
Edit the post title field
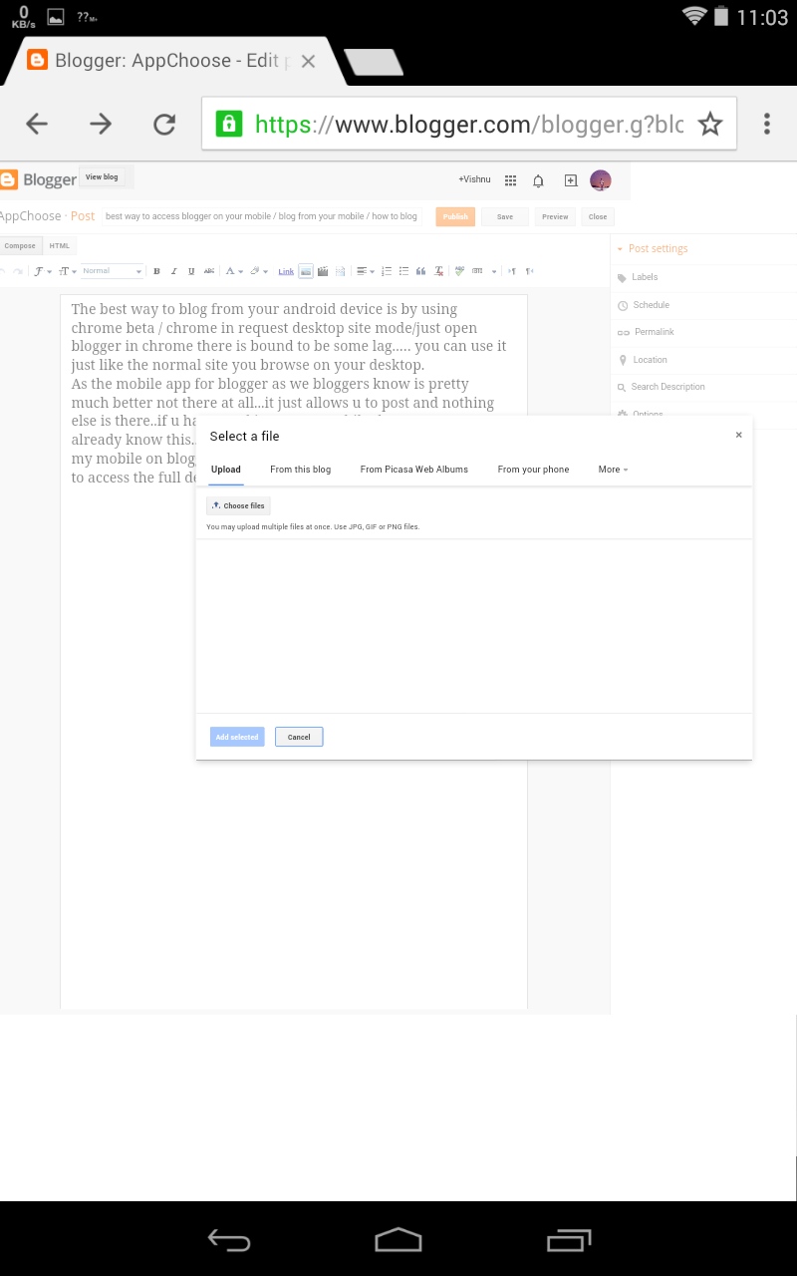tap(262, 216)
